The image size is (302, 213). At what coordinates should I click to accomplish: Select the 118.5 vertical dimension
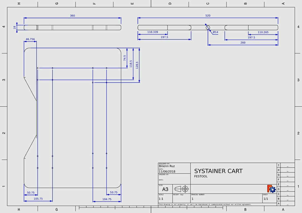pos(131,64)
